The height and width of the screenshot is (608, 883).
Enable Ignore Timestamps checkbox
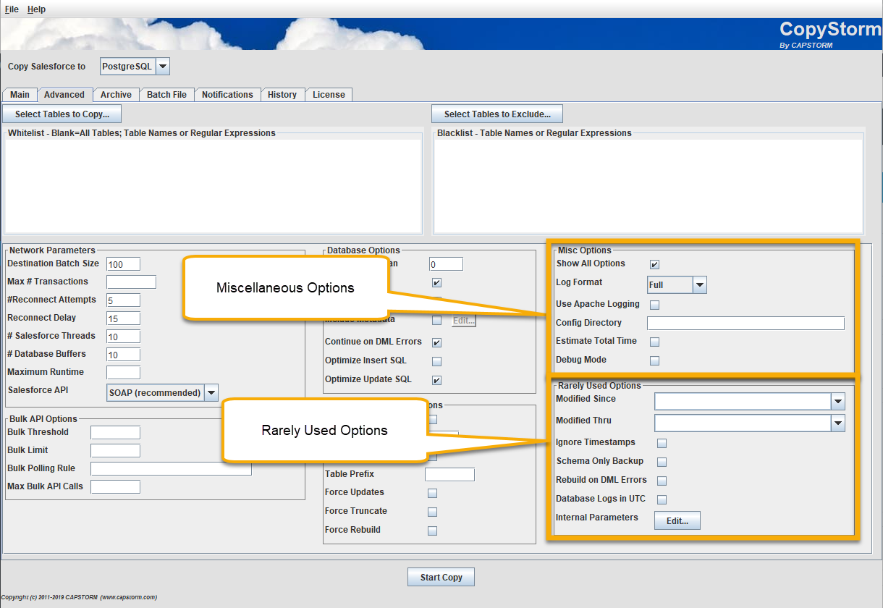pos(662,443)
